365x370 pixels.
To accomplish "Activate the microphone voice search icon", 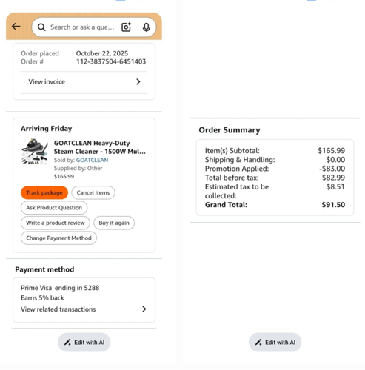I will pos(147,27).
